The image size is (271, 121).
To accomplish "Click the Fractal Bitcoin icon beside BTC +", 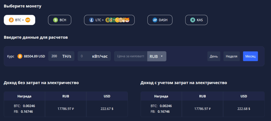I will (x=28, y=20).
